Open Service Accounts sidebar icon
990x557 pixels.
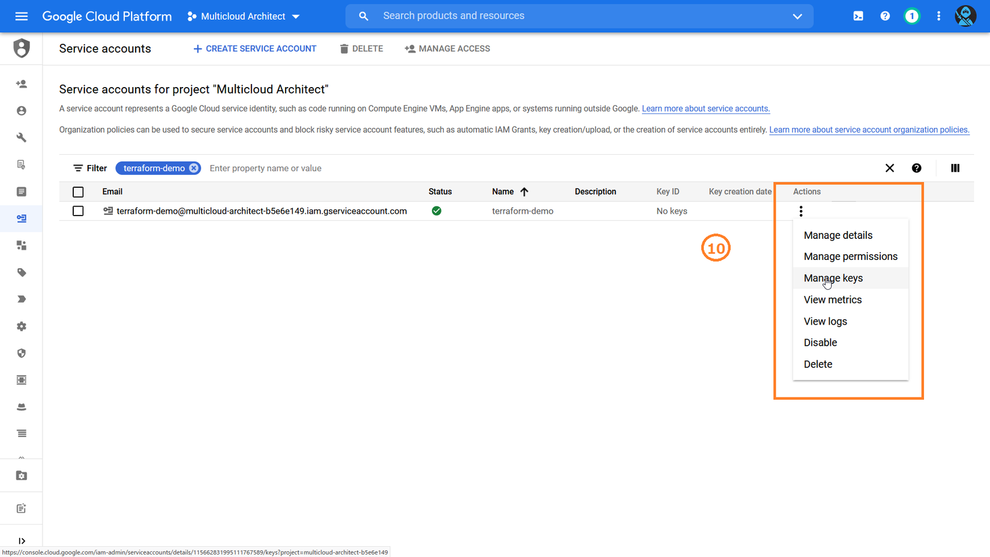[x=22, y=218]
